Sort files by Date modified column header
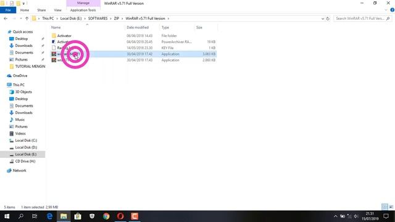Viewport: 395px width, 222px height. point(138,27)
